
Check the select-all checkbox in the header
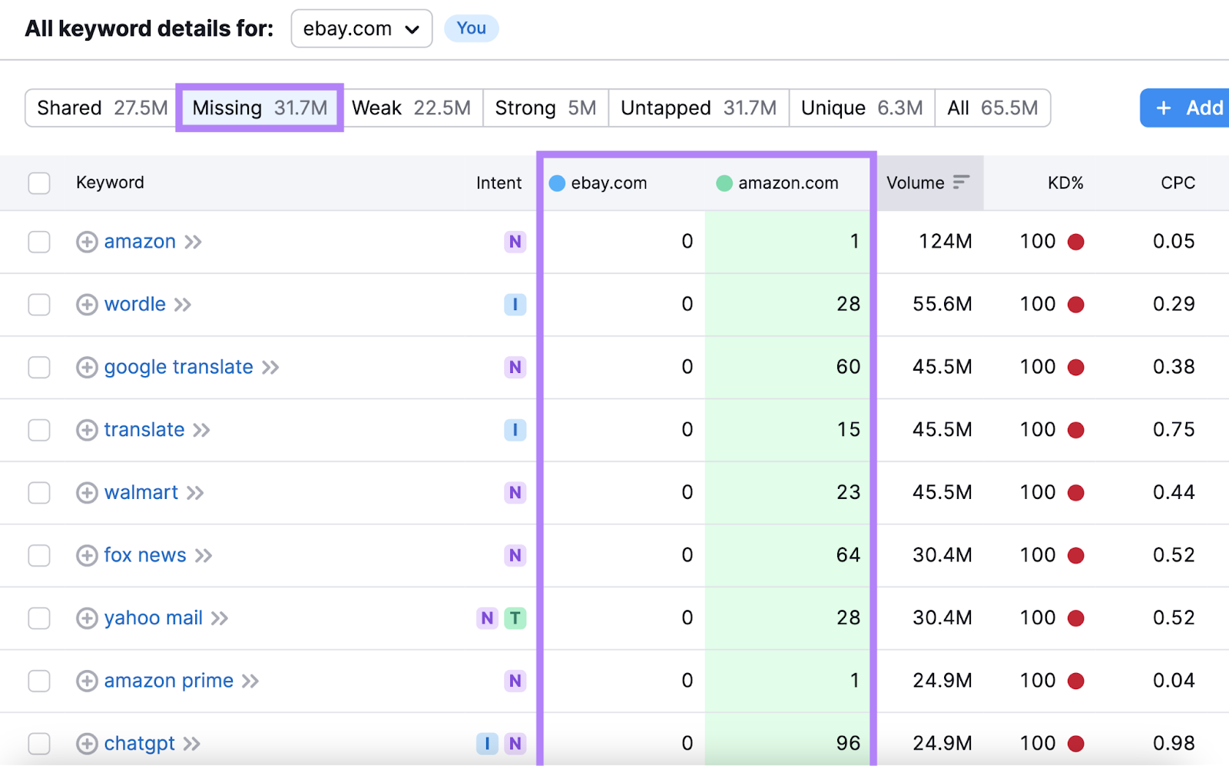click(x=38, y=183)
